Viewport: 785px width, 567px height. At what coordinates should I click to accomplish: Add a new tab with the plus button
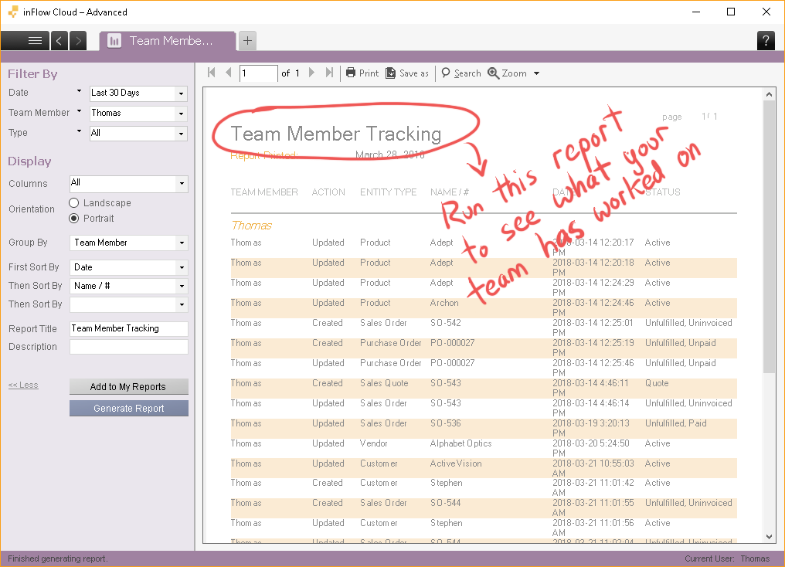tap(247, 40)
